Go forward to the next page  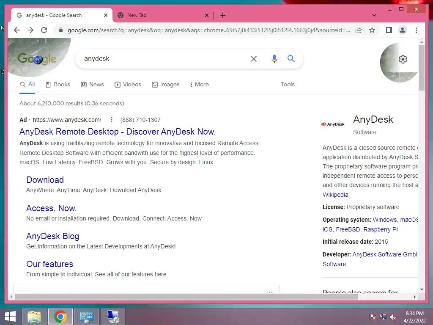pyautogui.click(x=30, y=30)
